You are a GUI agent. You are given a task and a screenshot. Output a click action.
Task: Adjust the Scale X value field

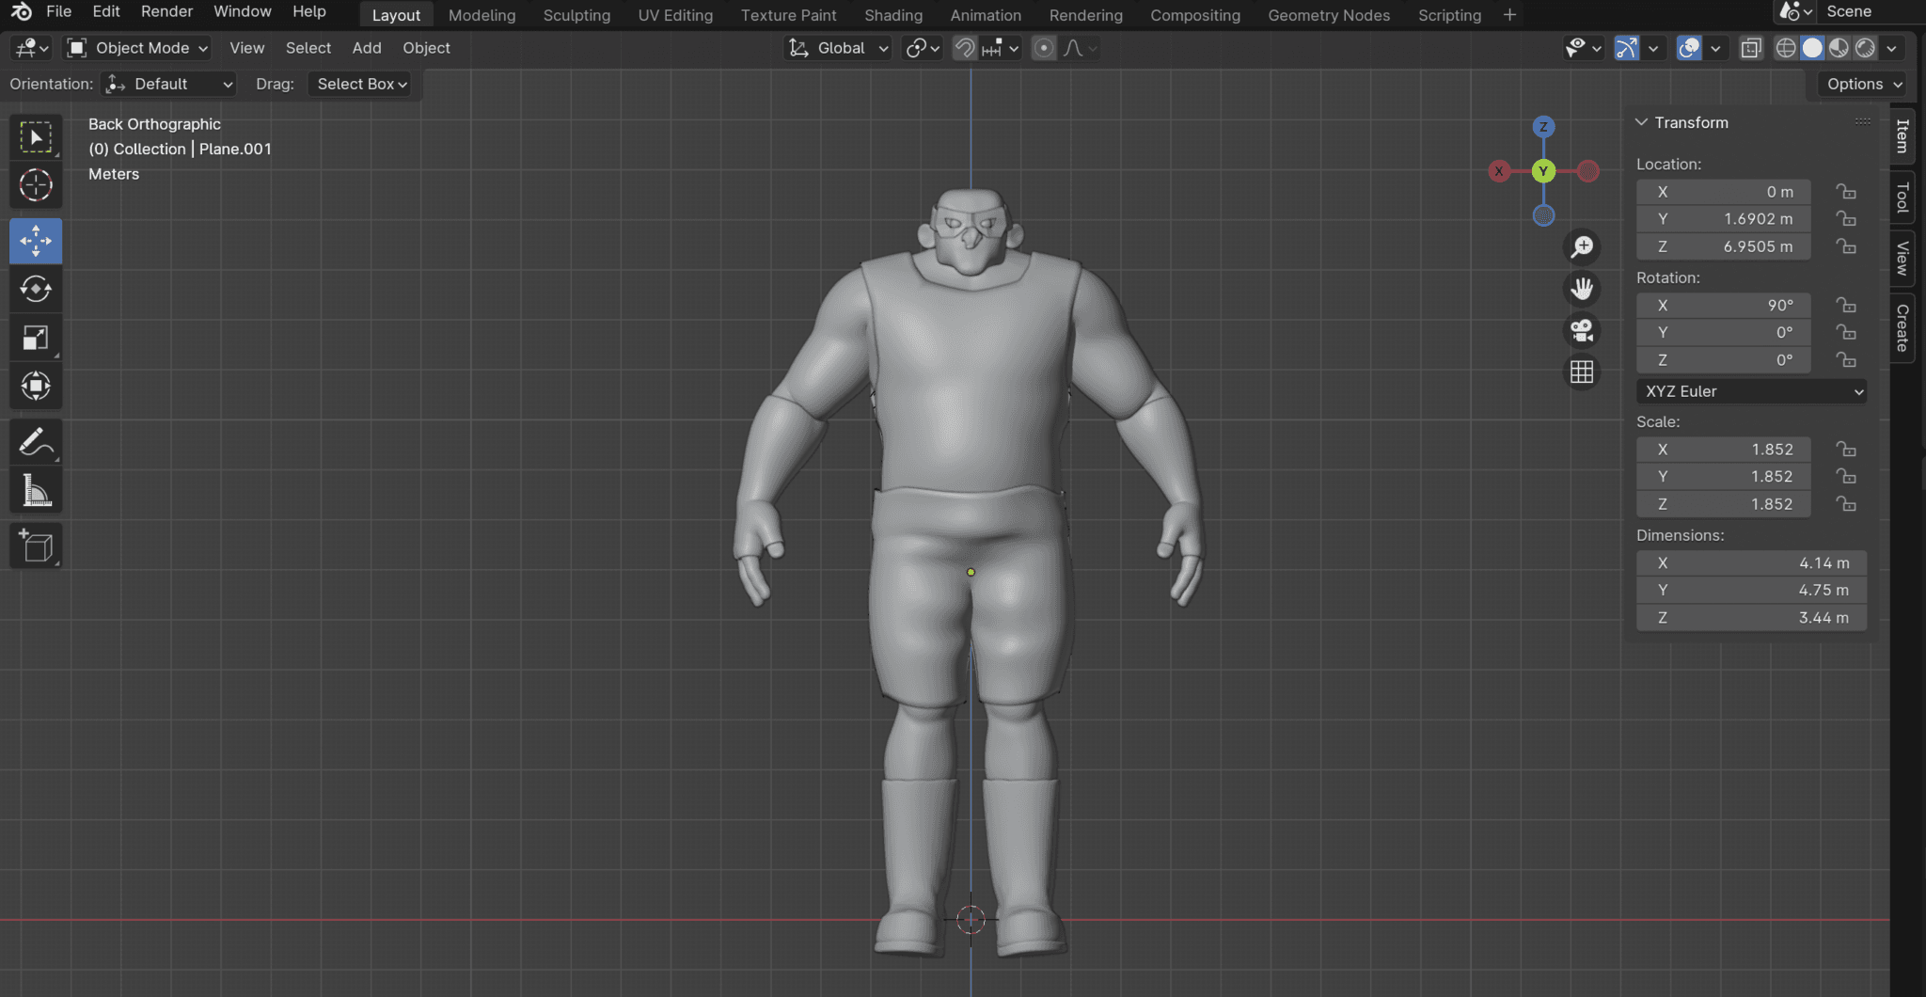(x=1723, y=449)
